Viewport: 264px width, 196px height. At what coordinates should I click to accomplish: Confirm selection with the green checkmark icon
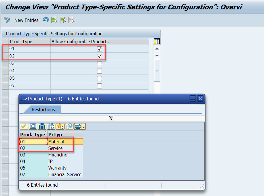24,126
